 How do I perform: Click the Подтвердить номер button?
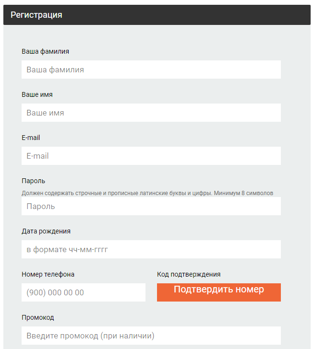[219, 292]
